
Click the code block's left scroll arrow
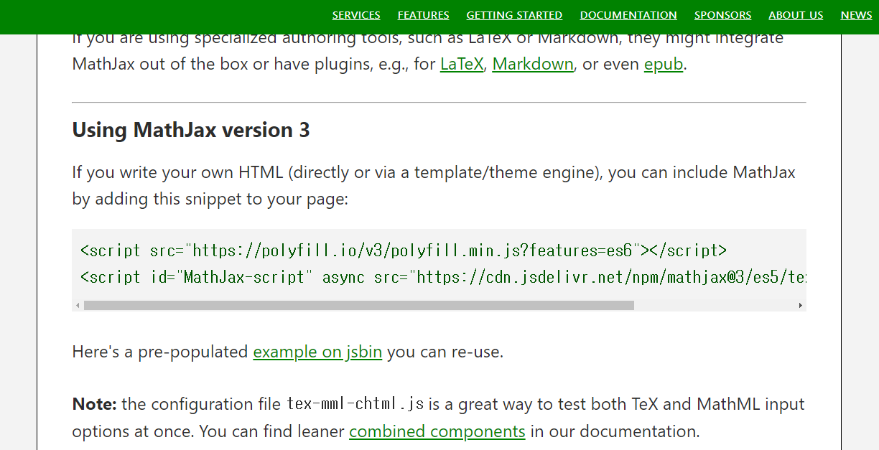78,306
